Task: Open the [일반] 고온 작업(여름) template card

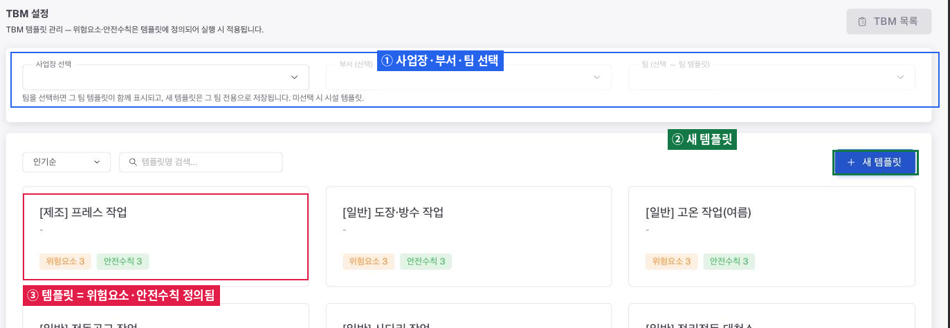Action: tap(771, 237)
